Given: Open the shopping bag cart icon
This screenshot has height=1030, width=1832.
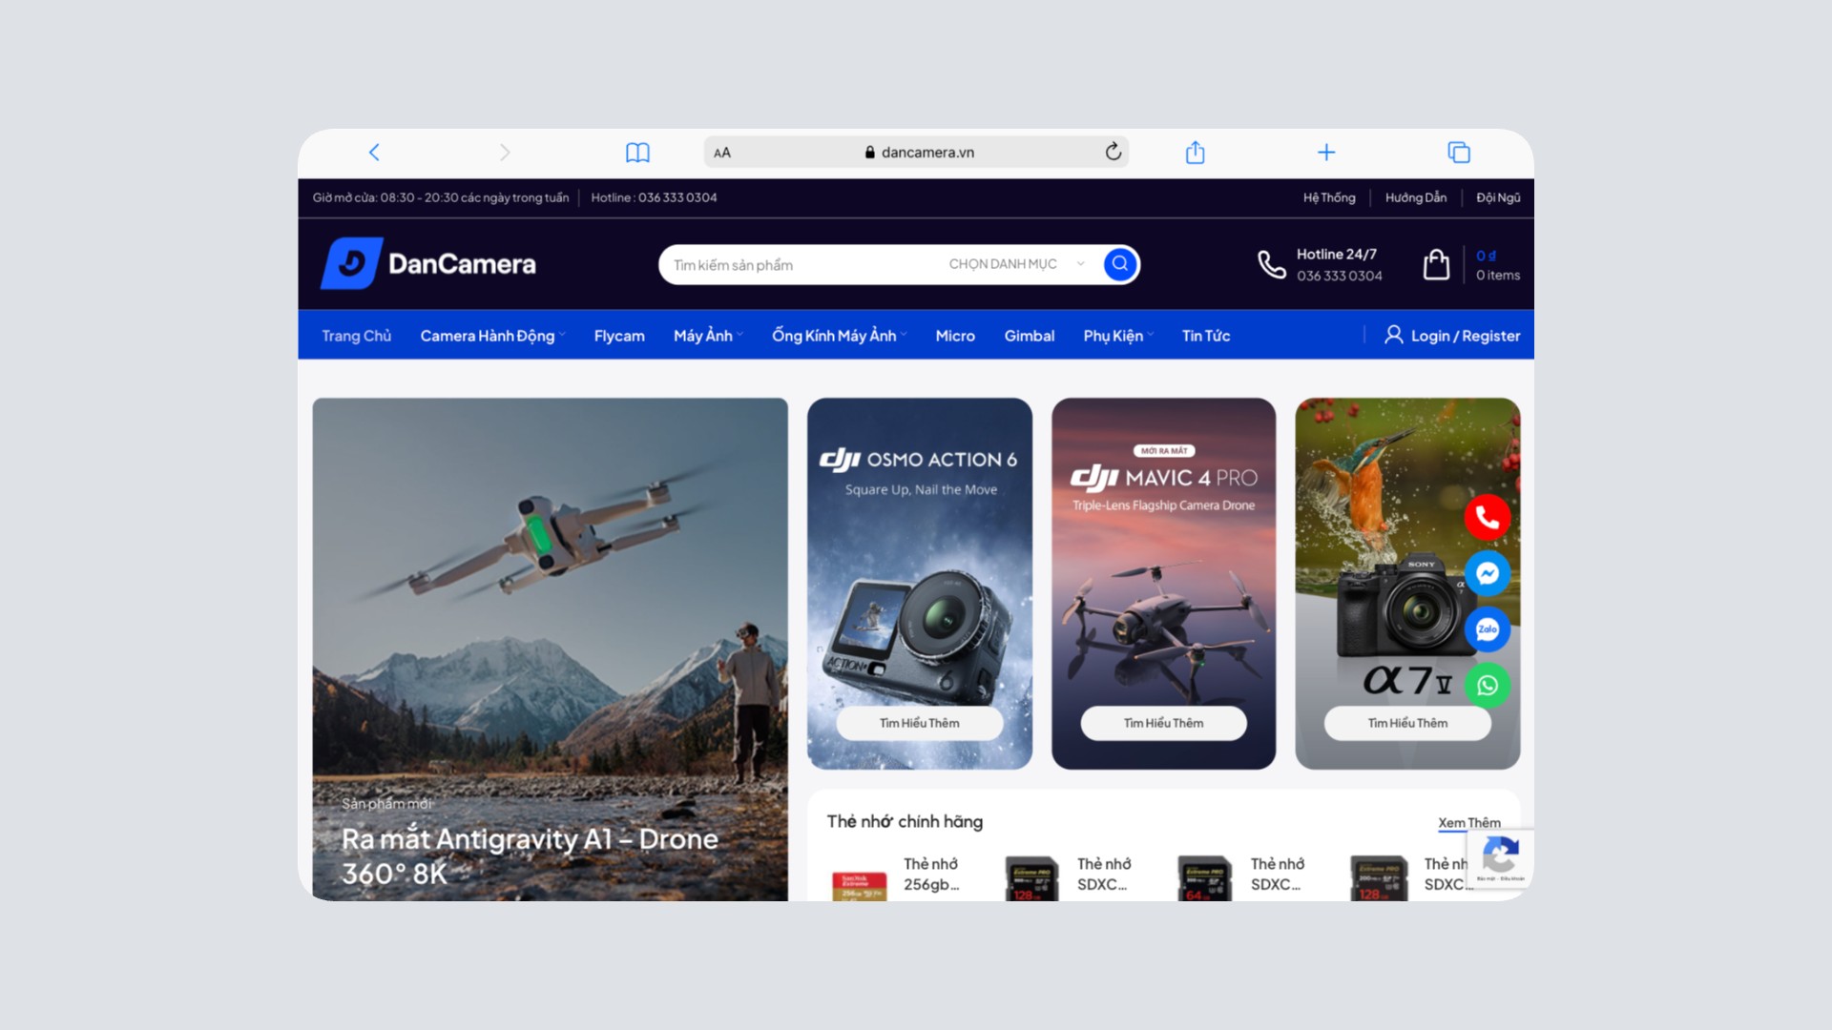Looking at the screenshot, I should pyautogui.click(x=1436, y=264).
